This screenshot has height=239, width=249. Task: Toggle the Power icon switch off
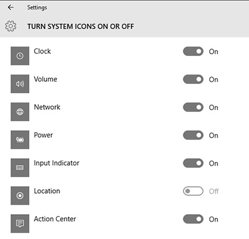193,135
